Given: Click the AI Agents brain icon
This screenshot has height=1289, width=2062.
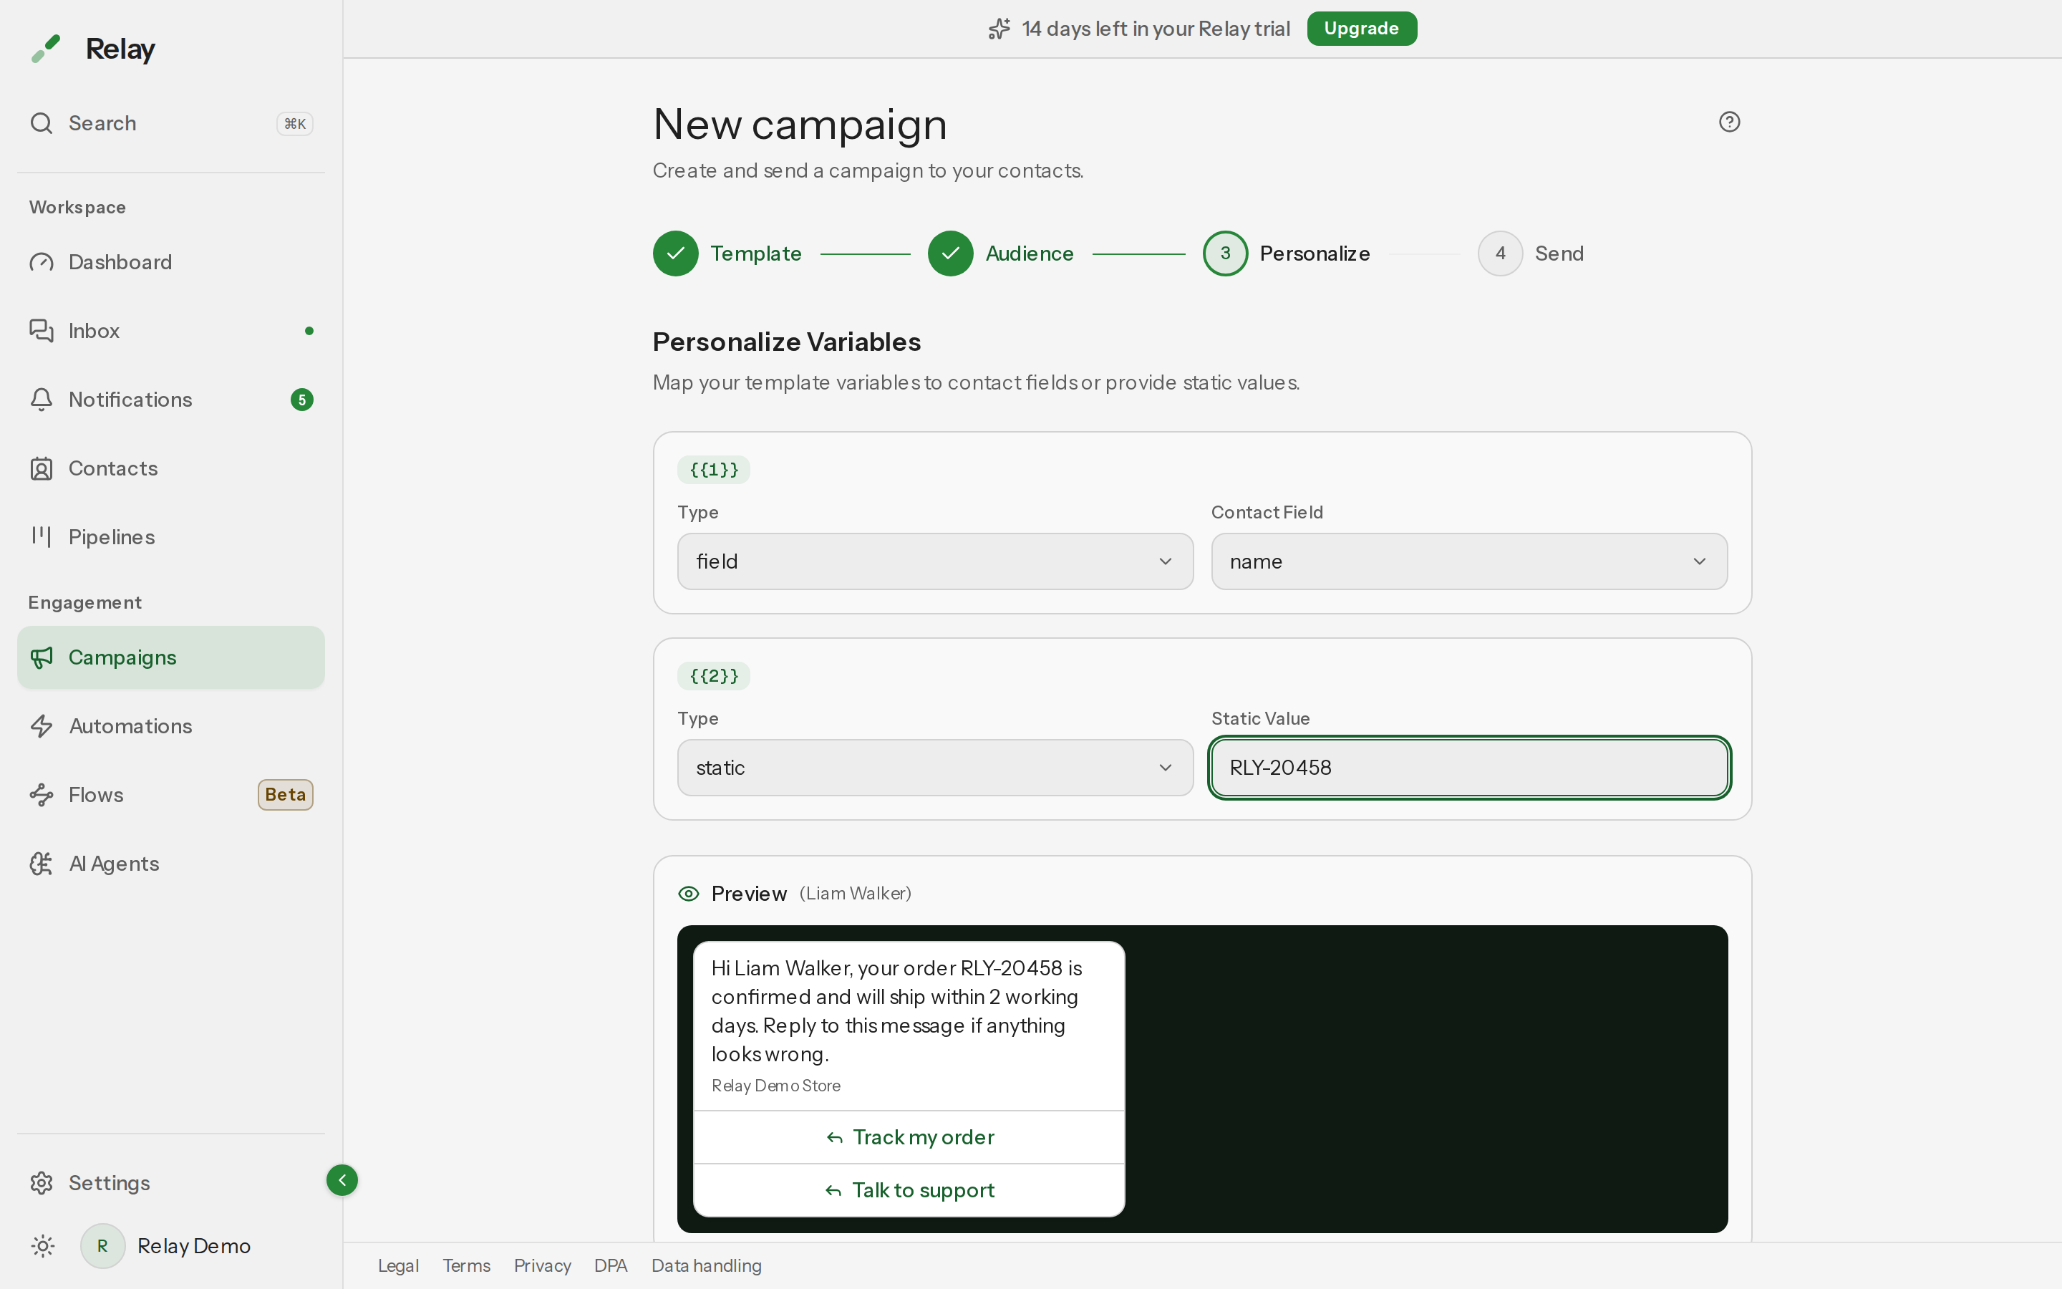Looking at the screenshot, I should (x=42, y=864).
